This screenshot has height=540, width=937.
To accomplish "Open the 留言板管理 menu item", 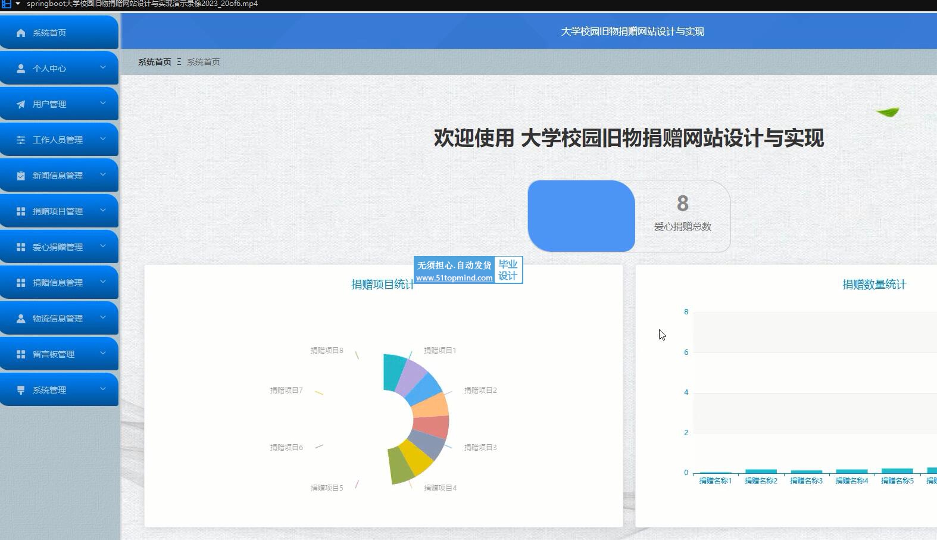I will coord(54,354).
